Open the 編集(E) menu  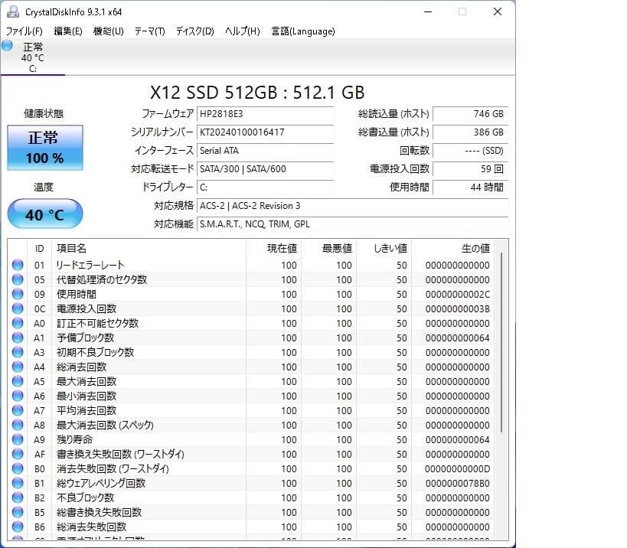(x=66, y=31)
